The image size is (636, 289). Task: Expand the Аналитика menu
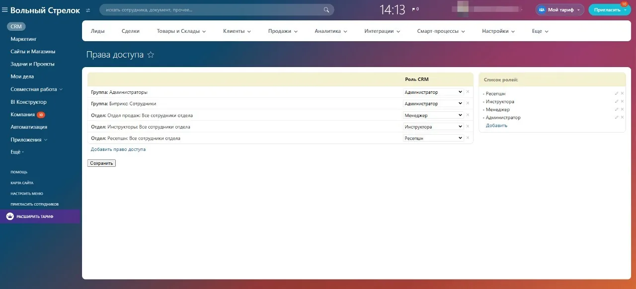tap(331, 31)
